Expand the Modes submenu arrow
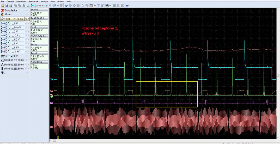Viewport: 280px width, 144px height. [27, 15]
